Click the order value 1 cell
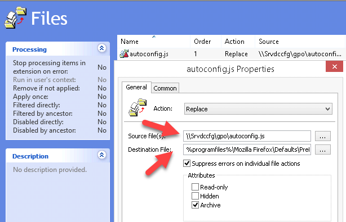This screenshot has height=222, width=346. tap(196, 54)
